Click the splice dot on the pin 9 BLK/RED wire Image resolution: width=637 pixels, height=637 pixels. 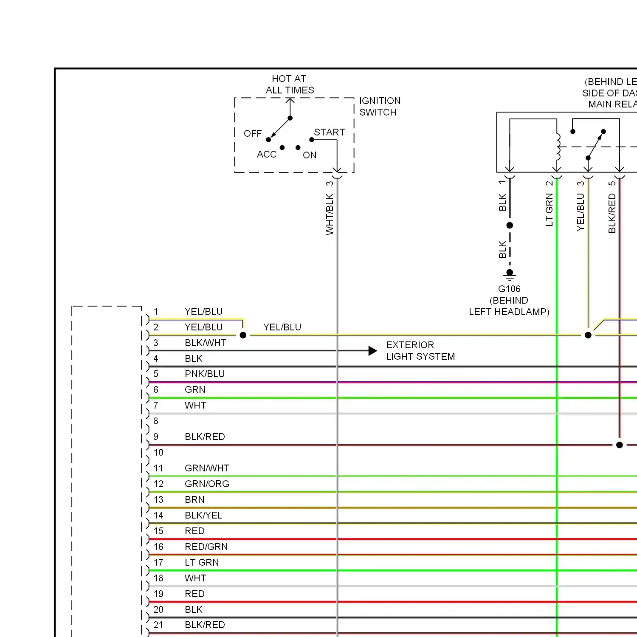(620, 445)
